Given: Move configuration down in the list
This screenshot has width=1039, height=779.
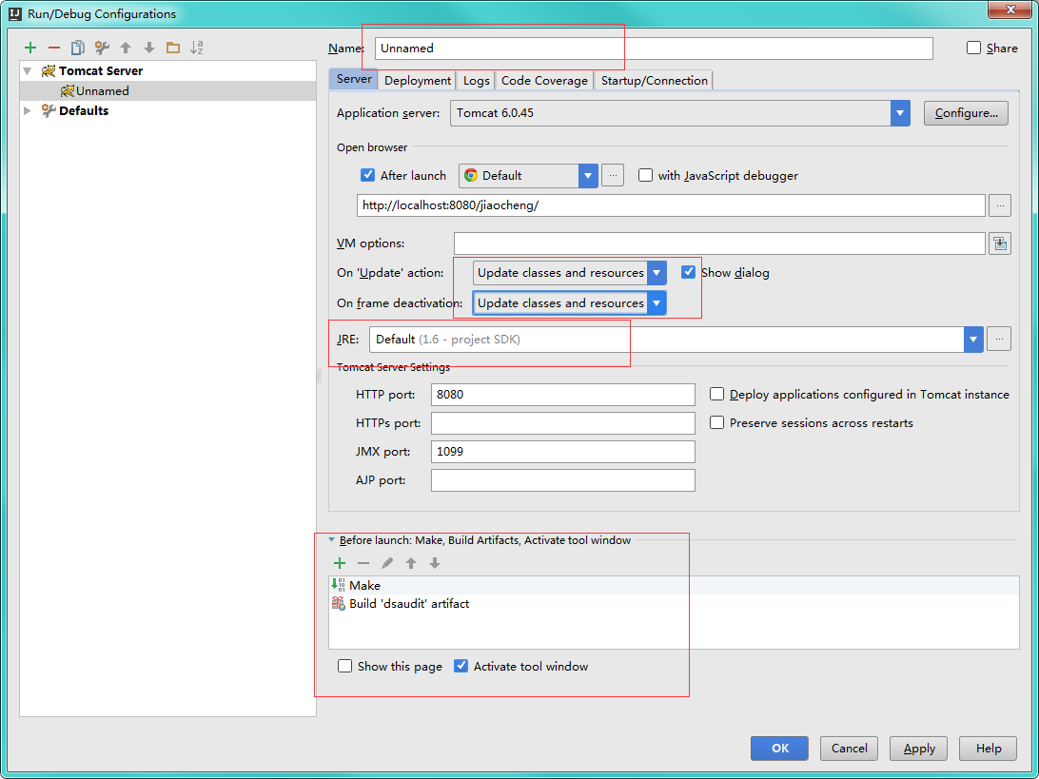Looking at the screenshot, I should pyautogui.click(x=149, y=48).
